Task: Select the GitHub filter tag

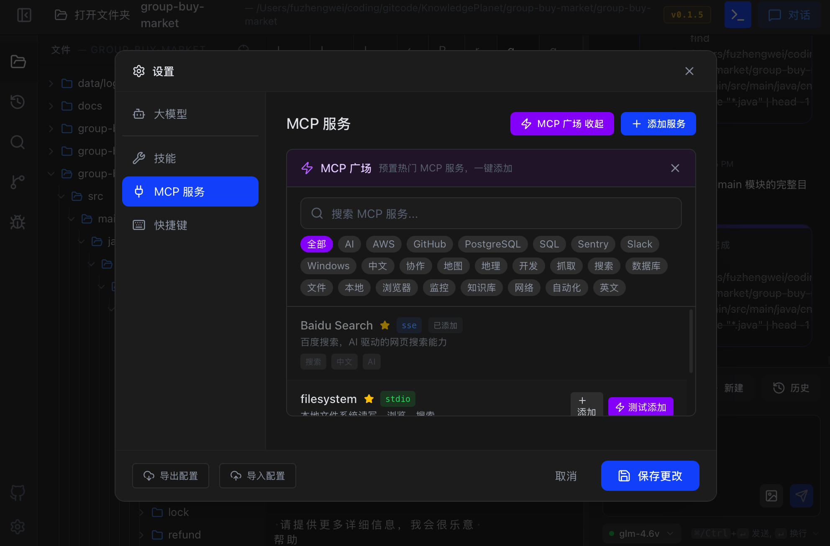Action: (429, 244)
